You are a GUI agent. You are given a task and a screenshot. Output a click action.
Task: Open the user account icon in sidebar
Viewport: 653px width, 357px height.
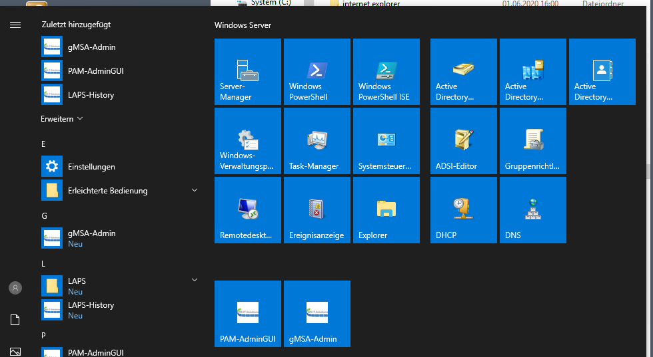click(x=15, y=288)
